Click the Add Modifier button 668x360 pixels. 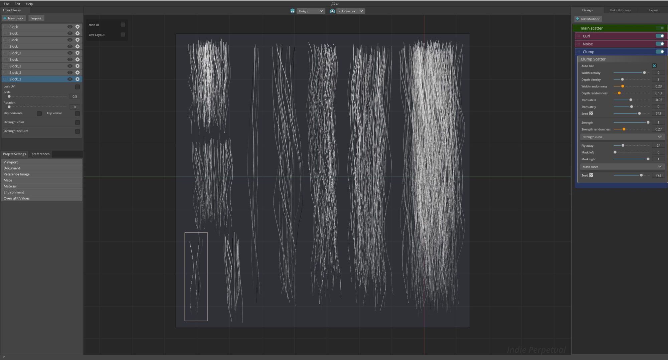pos(588,19)
